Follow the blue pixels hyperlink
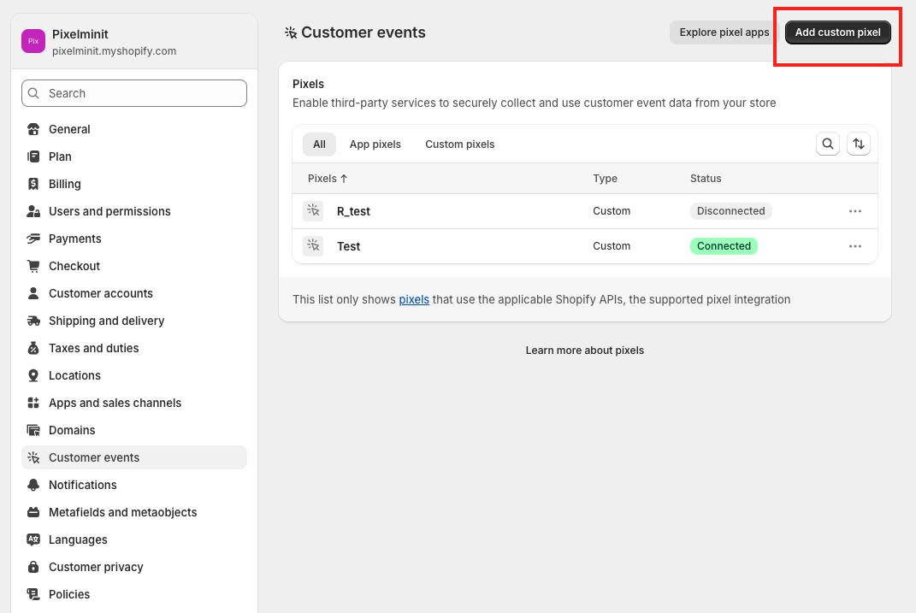Viewport: 916px width, 613px height. (414, 300)
